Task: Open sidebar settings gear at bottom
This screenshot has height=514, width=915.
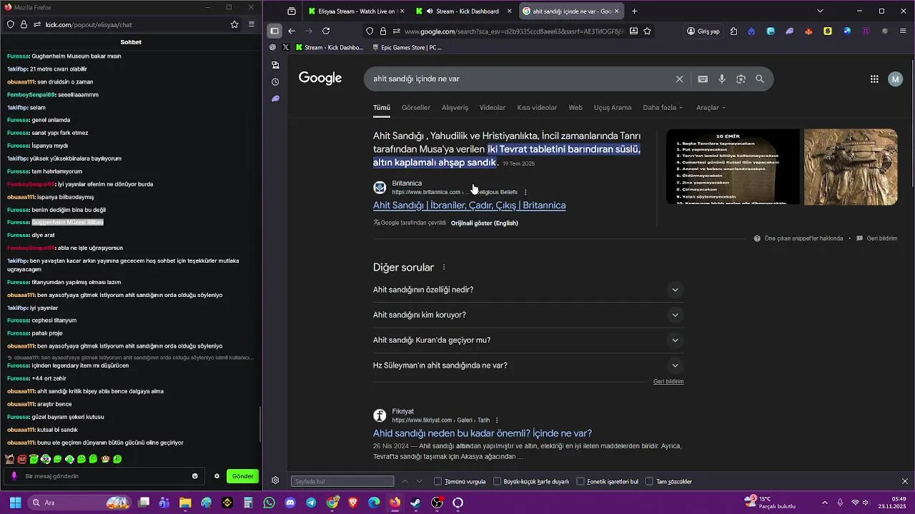Action: (275, 480)
